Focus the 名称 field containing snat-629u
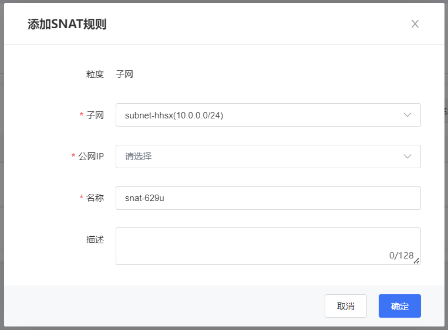 268,198
